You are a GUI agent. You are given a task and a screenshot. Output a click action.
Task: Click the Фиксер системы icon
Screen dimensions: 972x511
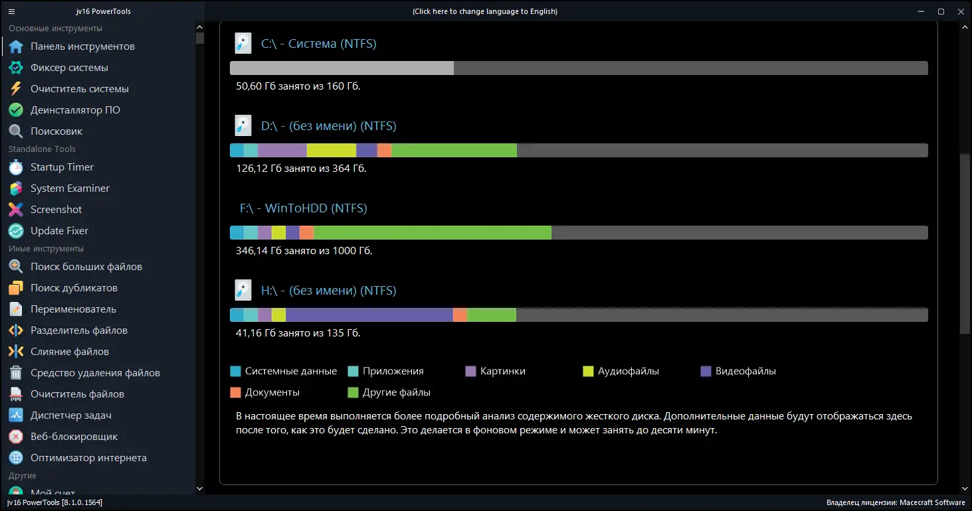[16, 68]
